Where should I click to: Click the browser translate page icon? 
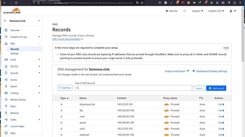[137, 3]
